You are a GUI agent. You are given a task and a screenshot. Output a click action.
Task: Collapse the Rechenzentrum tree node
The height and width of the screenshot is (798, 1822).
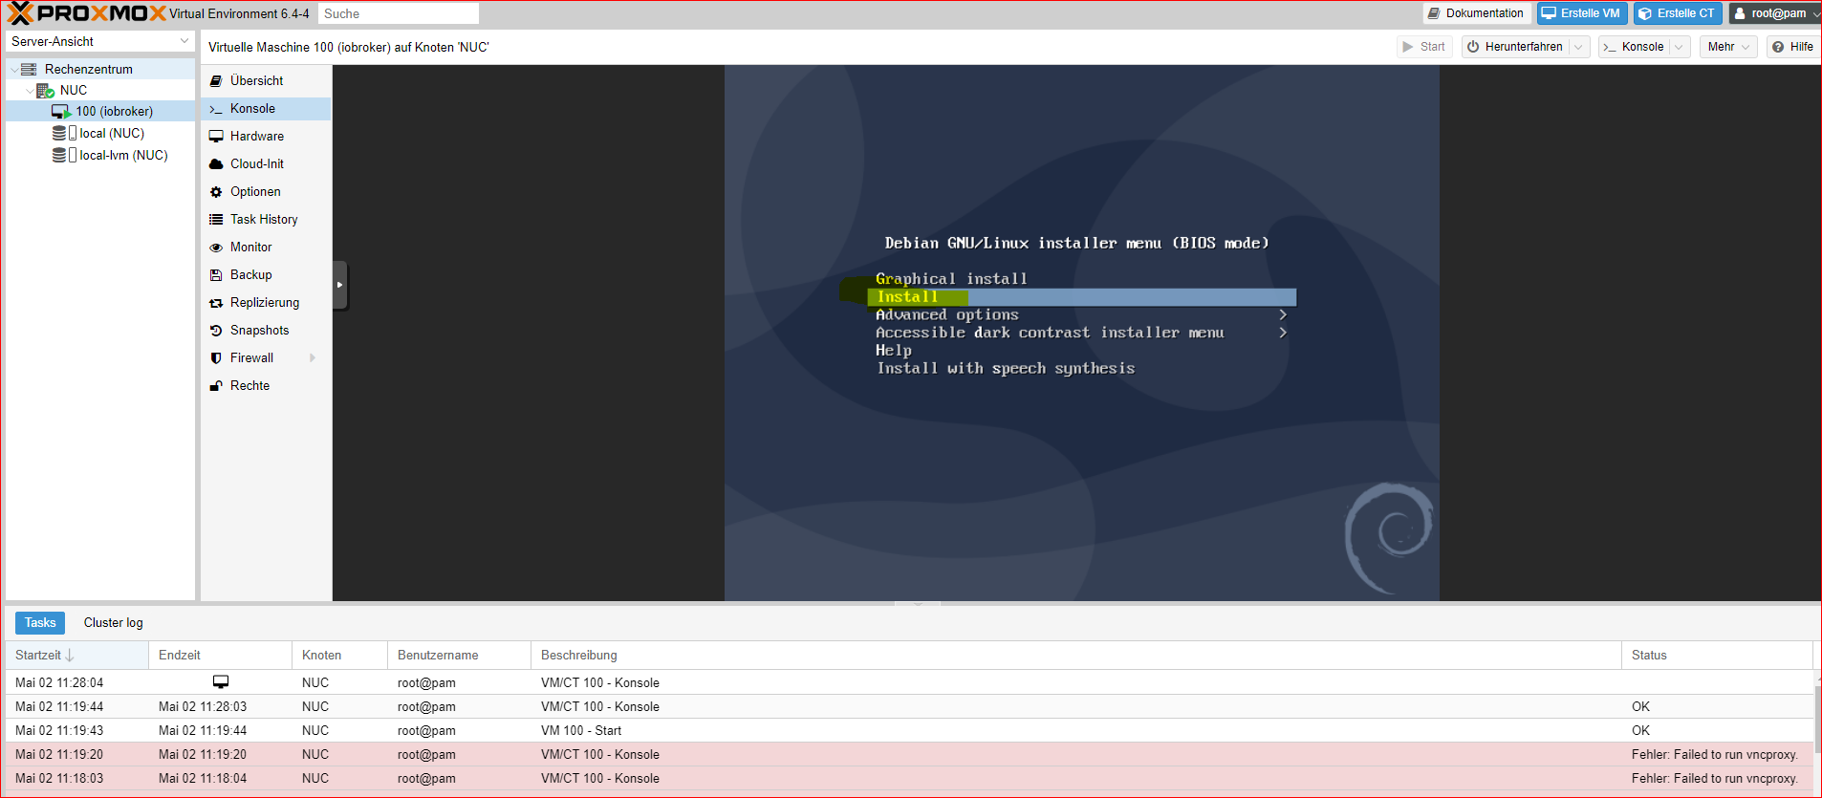(13, 70)
